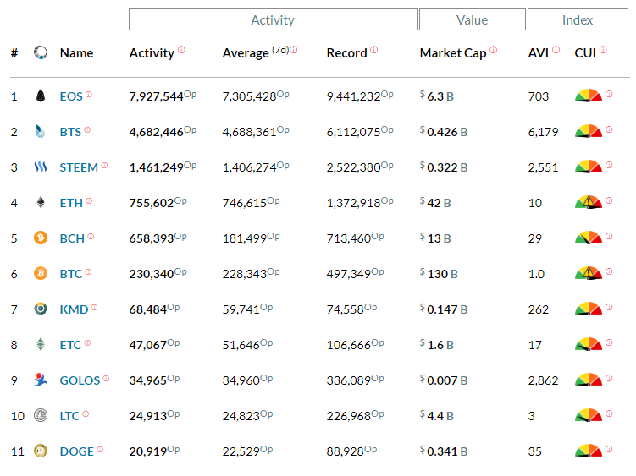Image resolution: width=636 pixels, height=476 pixels.
Task: Sort by the Activity column header
Action: [x=152, y=53]
